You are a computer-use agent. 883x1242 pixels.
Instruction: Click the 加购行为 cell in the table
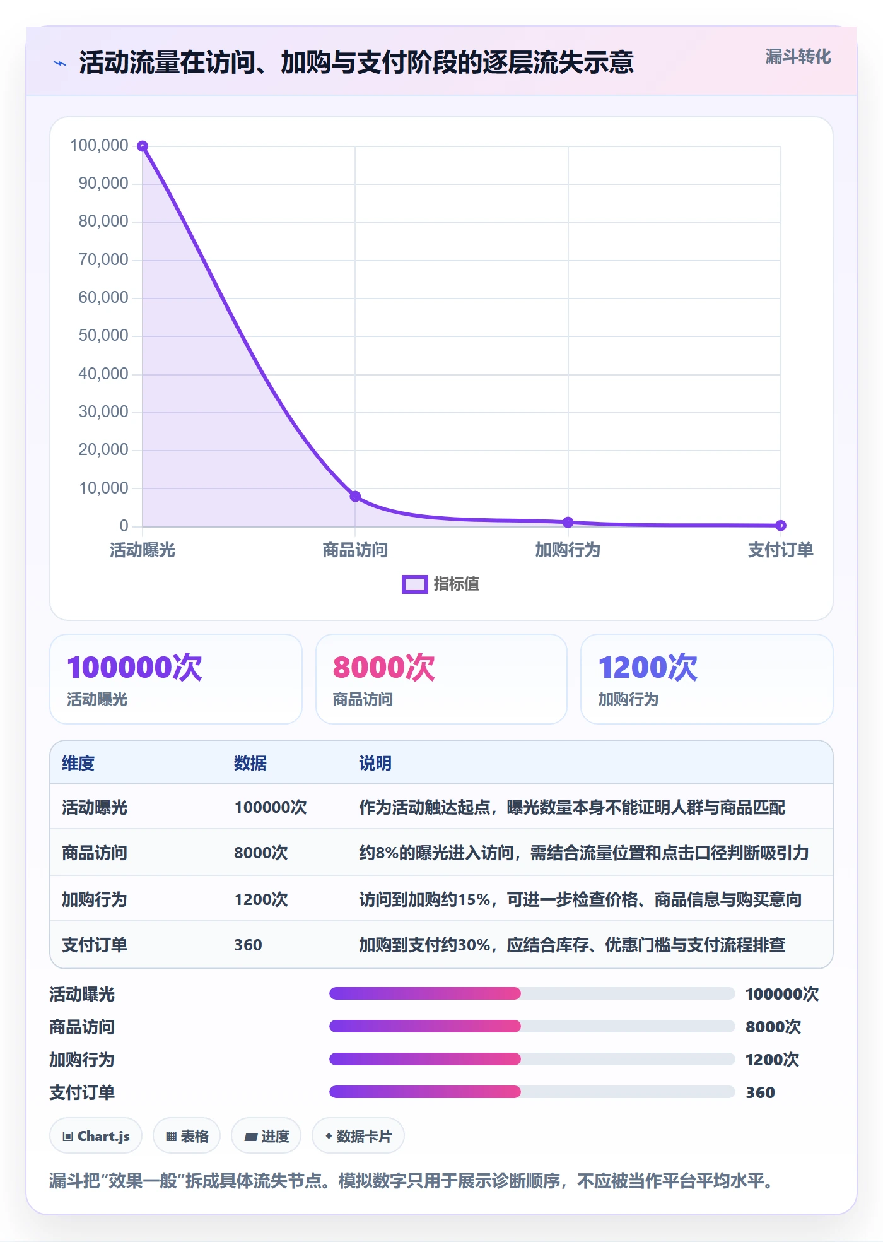pyautogui.click(x=95, y=899)
